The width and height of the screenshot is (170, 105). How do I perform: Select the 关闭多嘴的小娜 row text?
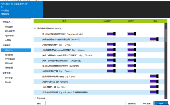tap(54, 87)
